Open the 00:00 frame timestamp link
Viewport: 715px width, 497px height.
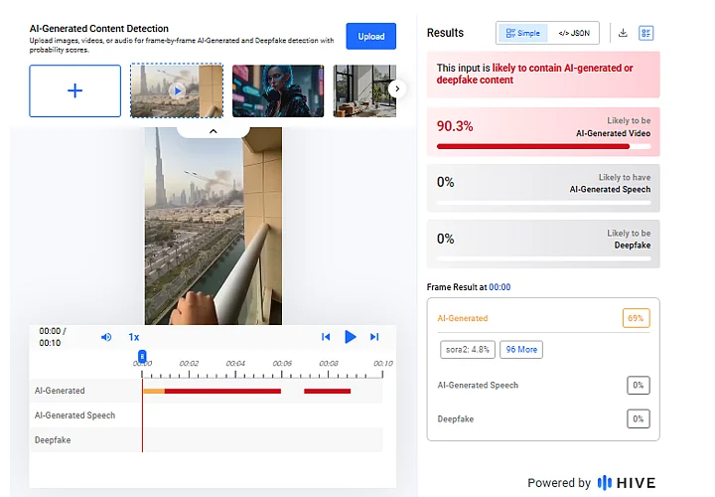tap(500, 287)
